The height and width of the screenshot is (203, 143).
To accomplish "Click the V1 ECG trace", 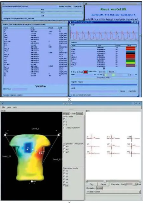I will [93, 146].
